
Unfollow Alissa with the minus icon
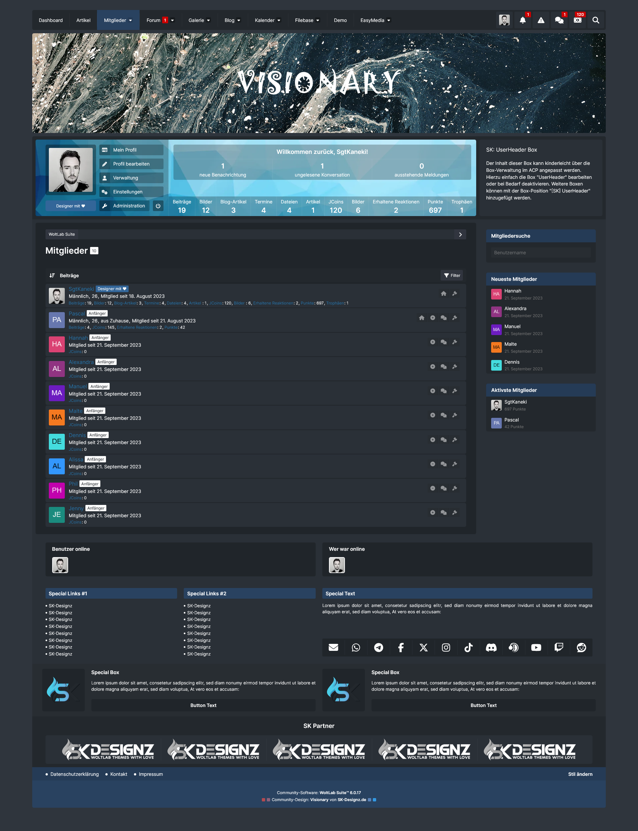(x=433, y=464)
